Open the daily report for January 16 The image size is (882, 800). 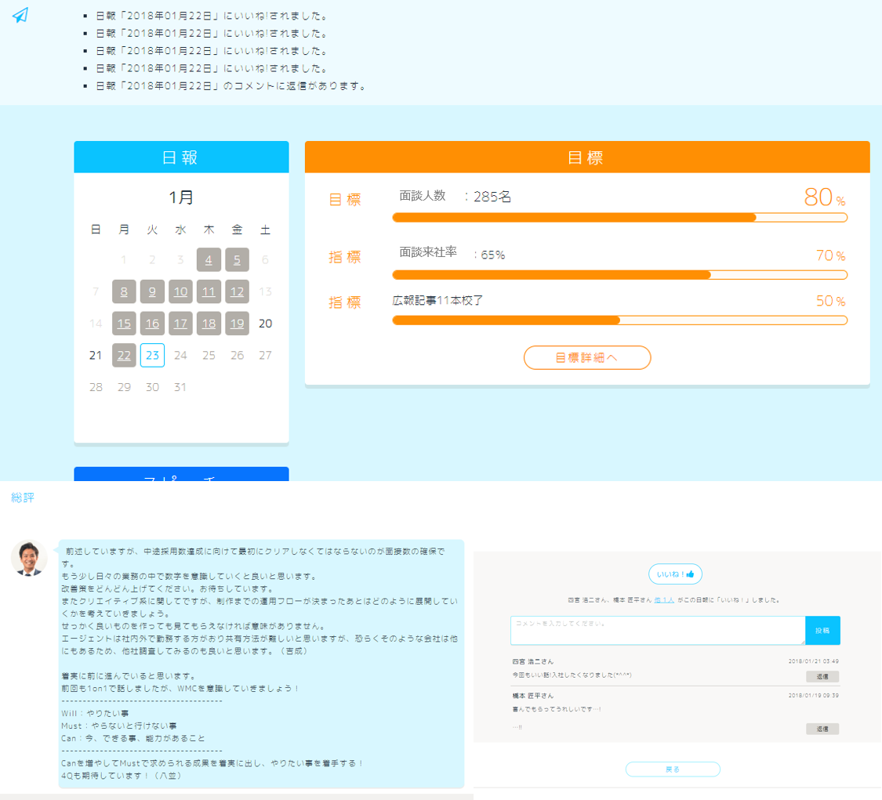click(x=152, y=324)
